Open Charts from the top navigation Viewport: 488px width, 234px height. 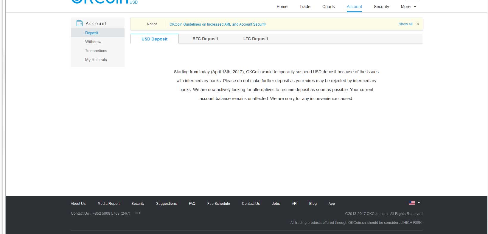tap(328, 7)
